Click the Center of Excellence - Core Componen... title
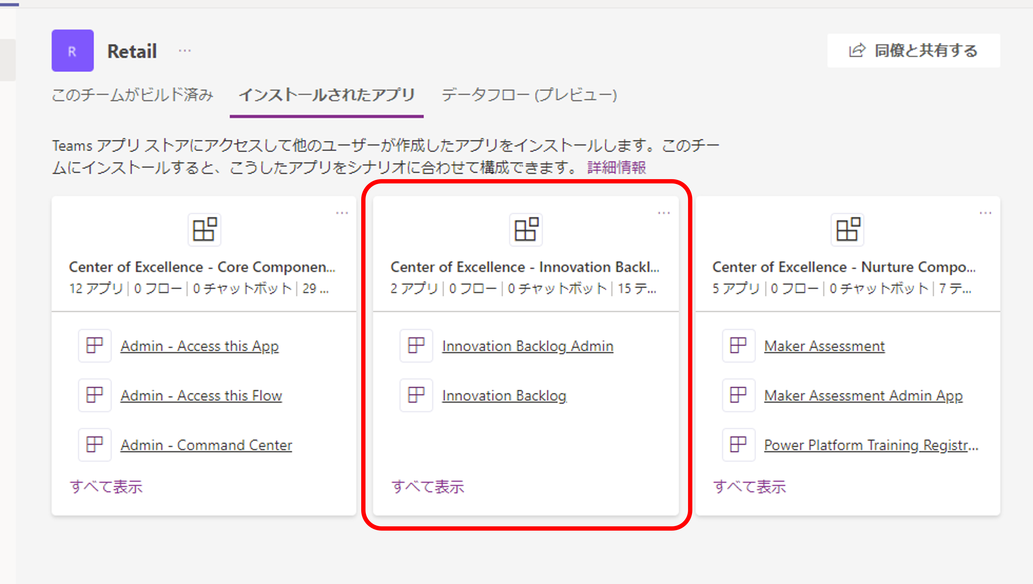The height and width of the screenshot is (584, 1033). 202,267
